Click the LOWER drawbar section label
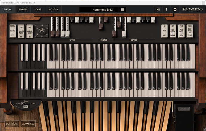This screenshot has height=131, width=206. pyautogui.click(x=134, y=40)
